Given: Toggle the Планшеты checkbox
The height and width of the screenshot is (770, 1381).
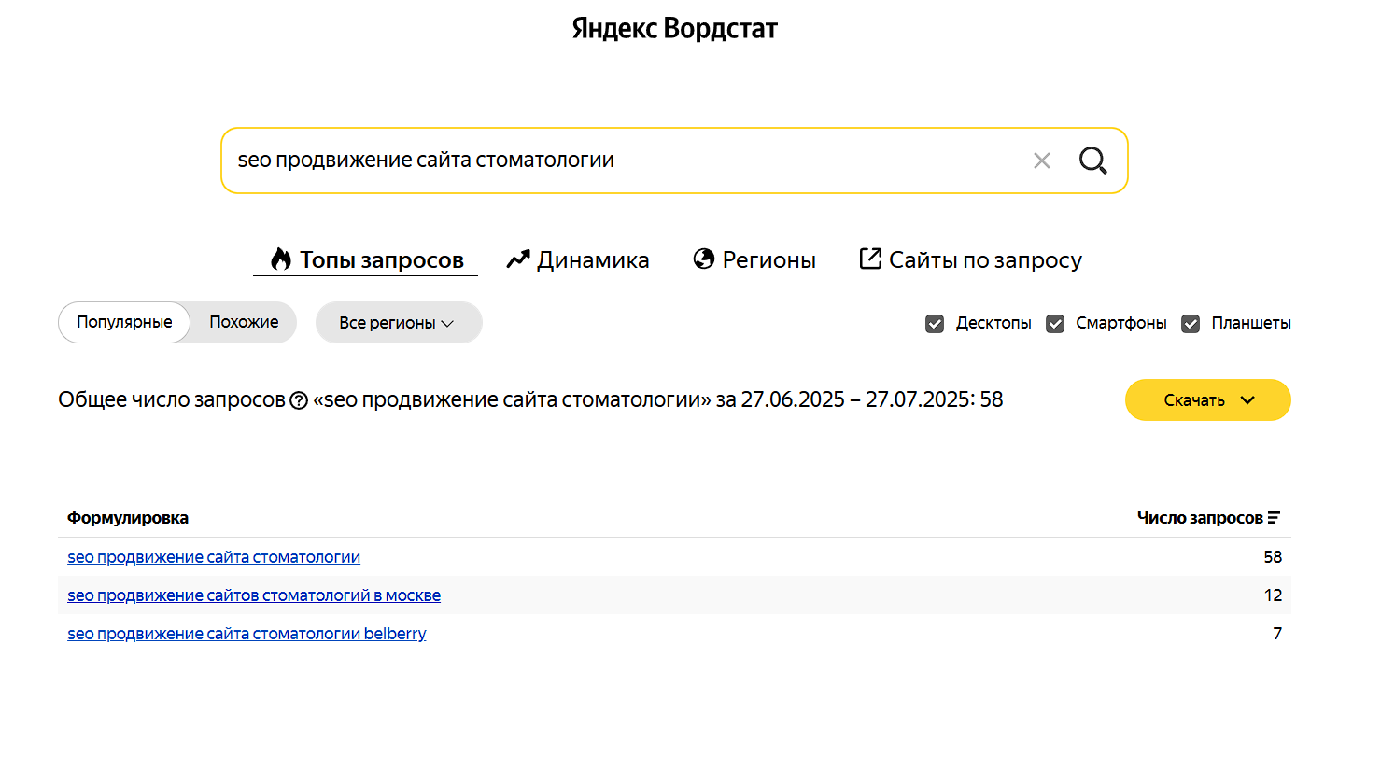Looking at the screenshot, I should tap(1191, 324).
